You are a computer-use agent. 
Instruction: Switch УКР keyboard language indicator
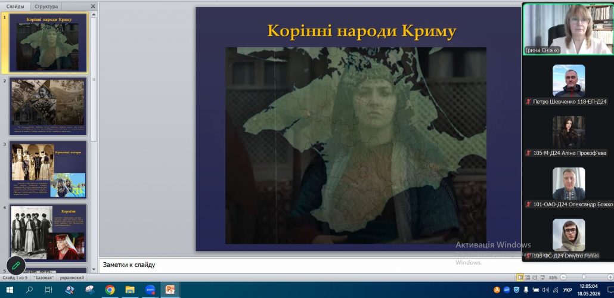point(568,290)
